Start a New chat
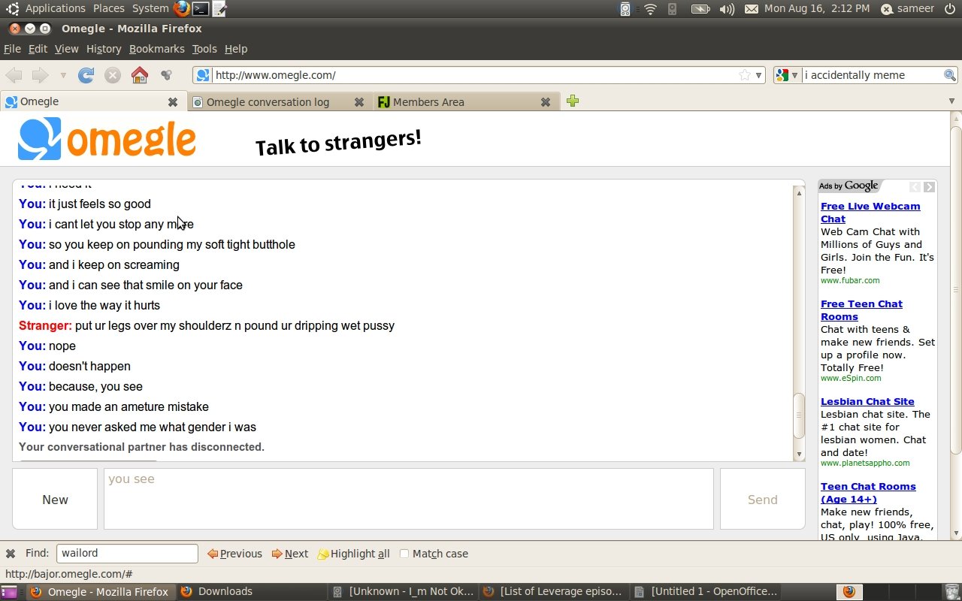This screenshot has width=962, height=601. pos(55,500)
